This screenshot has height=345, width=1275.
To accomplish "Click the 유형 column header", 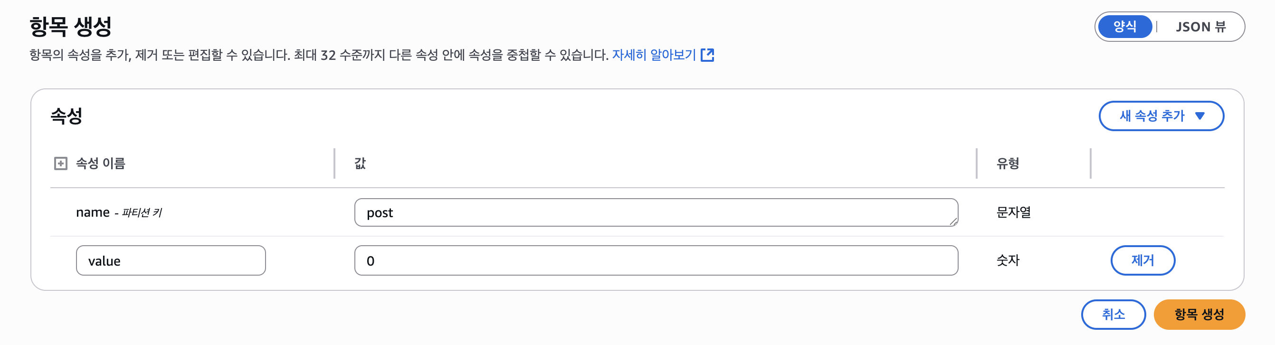I will point(1007,163).
